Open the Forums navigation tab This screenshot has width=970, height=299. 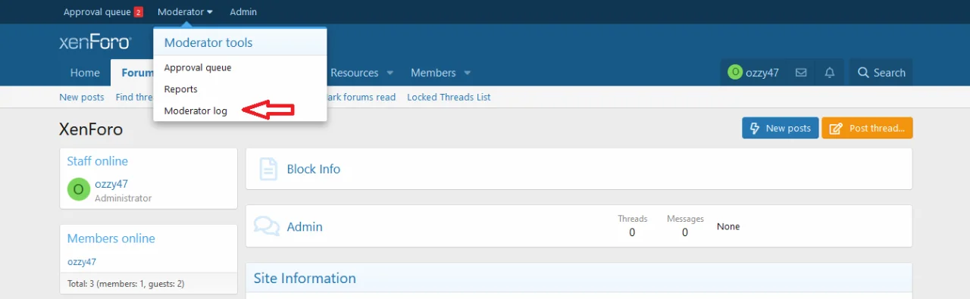pyautogui.click(x=133, y=73)
